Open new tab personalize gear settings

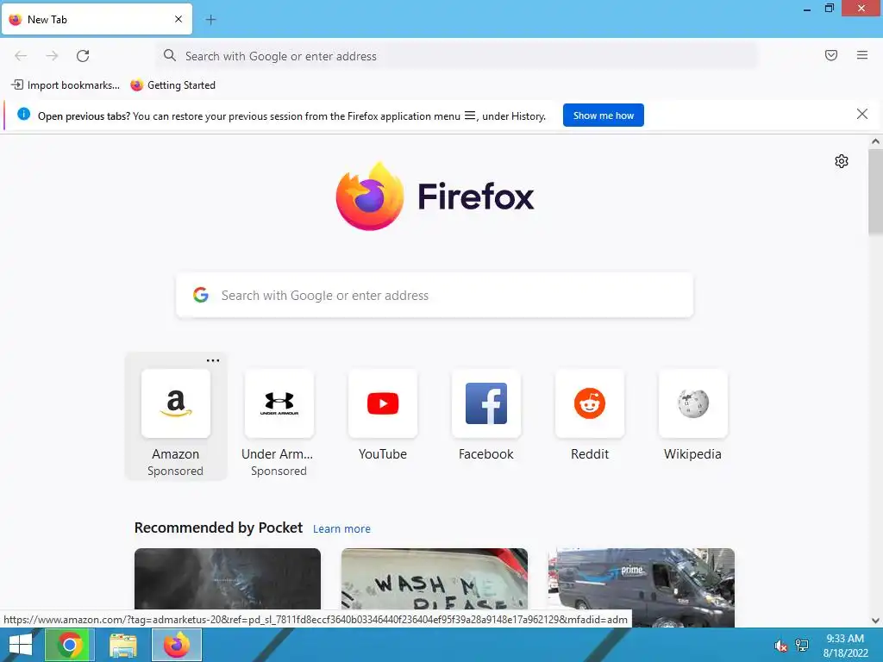(842, 161)
